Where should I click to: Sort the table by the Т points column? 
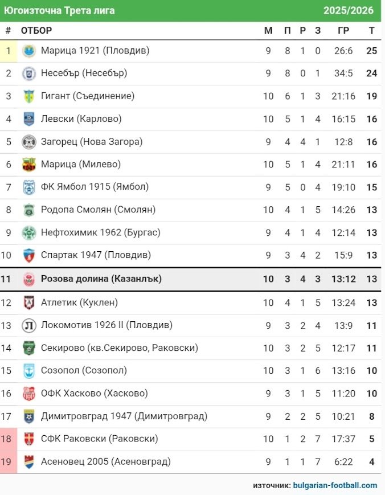pos(371,30)
